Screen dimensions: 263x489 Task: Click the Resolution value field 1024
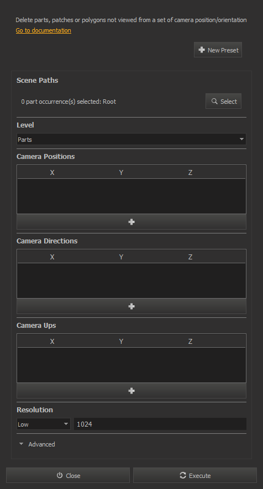[x=160, y=424]
